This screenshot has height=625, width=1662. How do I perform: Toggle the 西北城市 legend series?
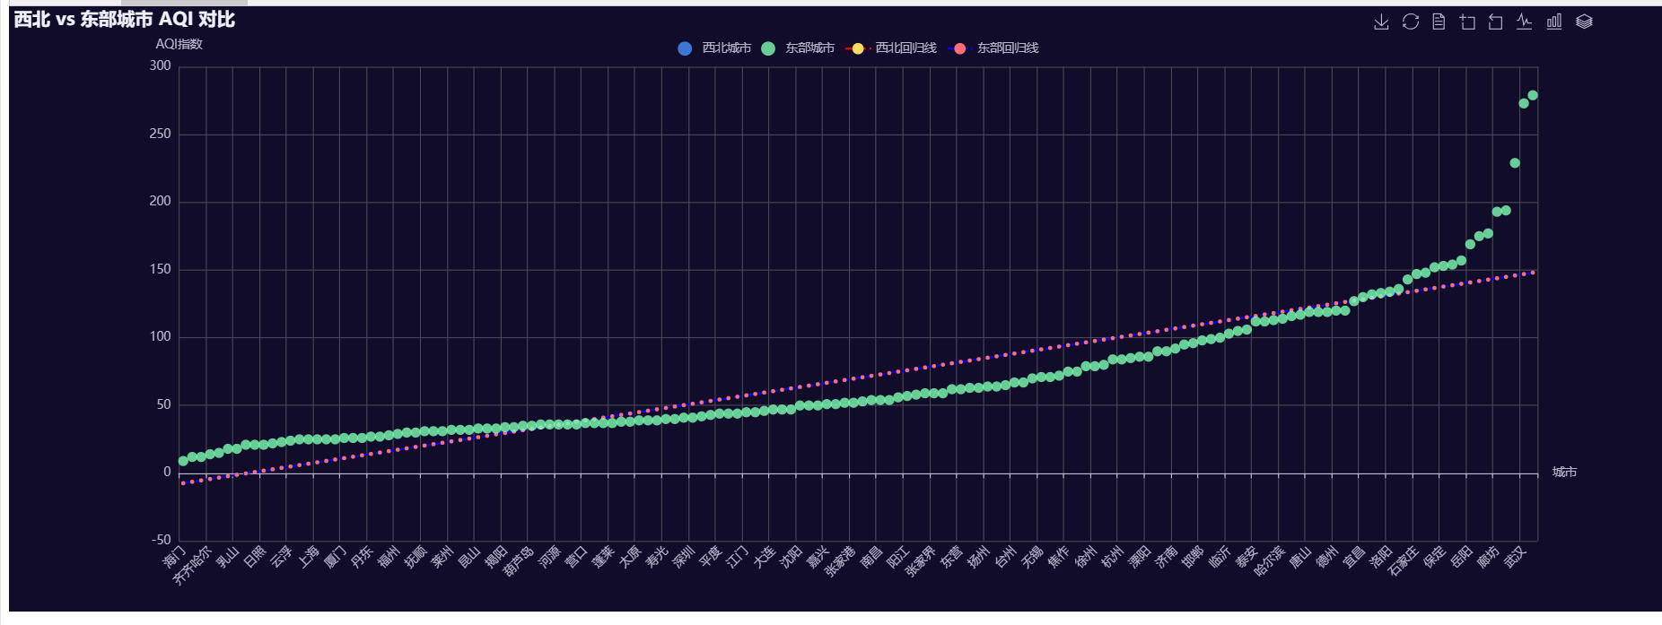(714, 48)
